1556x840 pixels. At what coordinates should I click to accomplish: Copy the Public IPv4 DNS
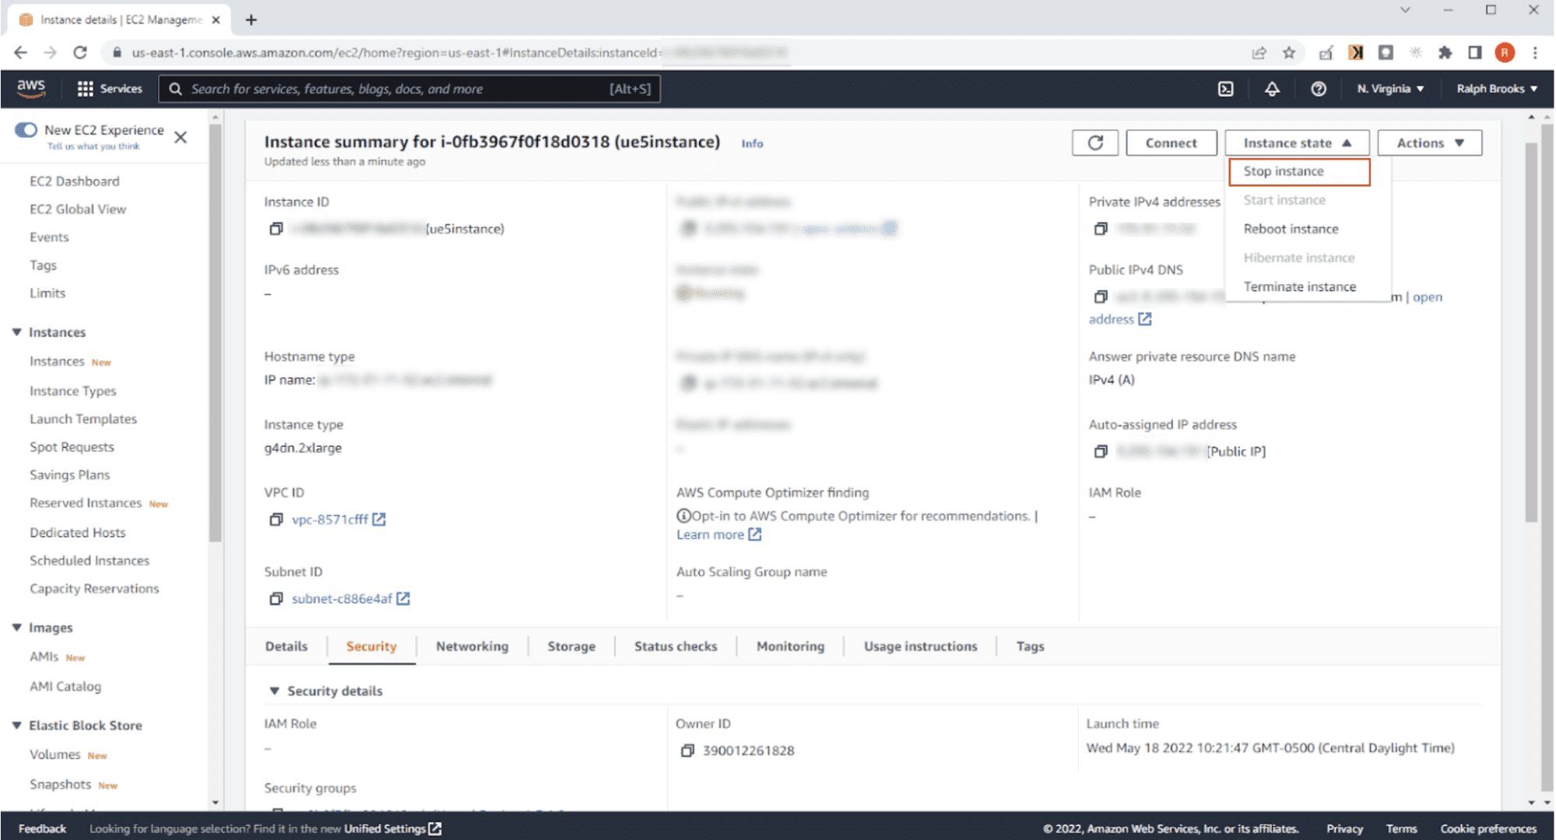click(1100, 297)
